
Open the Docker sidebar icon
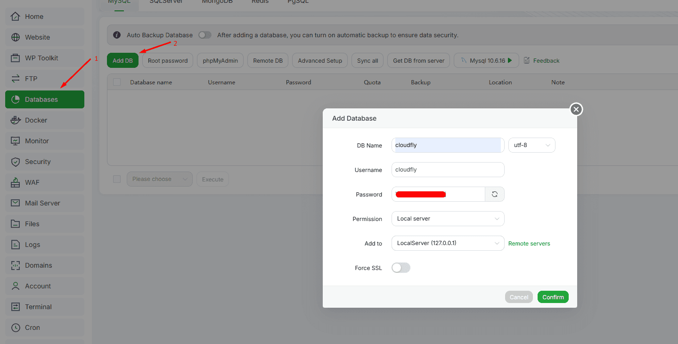point(16,120)
